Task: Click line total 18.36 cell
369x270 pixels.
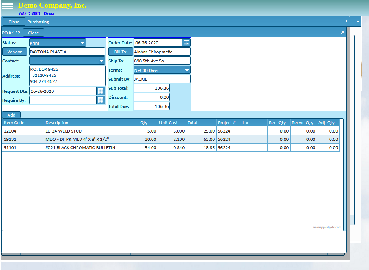Action: tap(201, 148)
